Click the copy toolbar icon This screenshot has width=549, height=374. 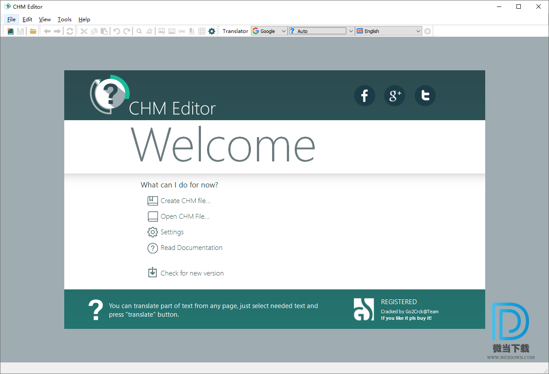point(94,31)
